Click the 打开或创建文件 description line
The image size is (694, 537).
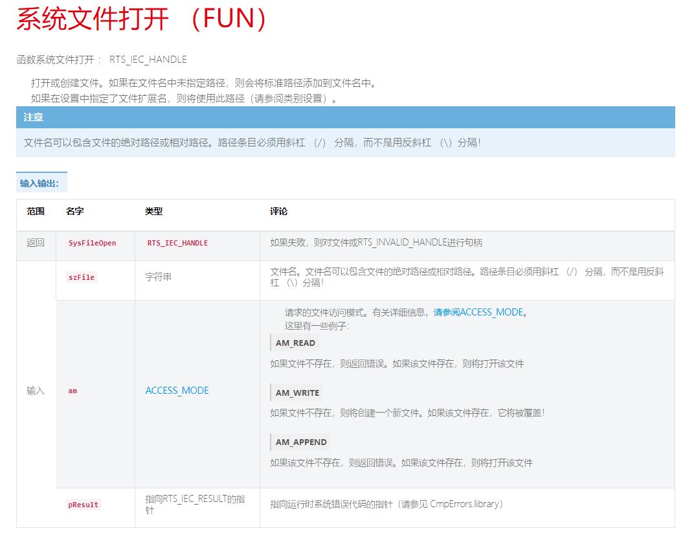click(x=203, y=83)
